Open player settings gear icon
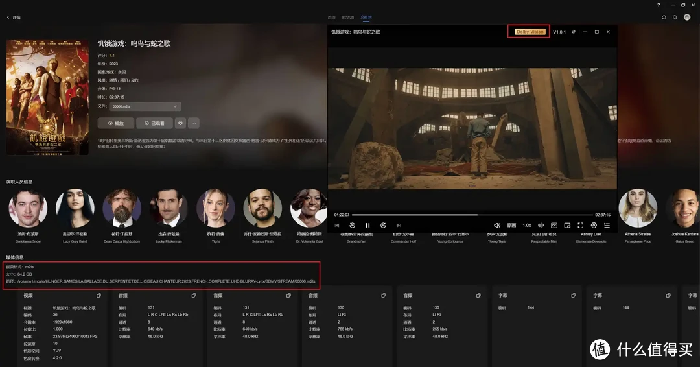The image size is (700, 367). 594,226
